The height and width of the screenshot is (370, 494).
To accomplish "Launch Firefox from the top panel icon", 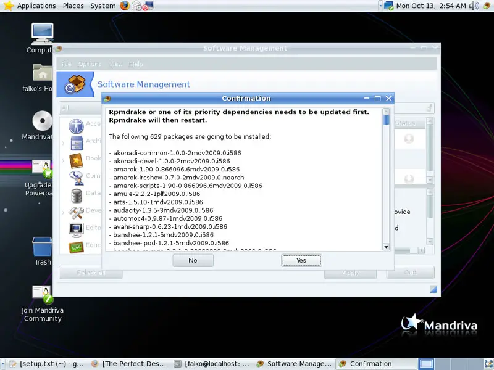I will pyautogui.click(x=125, y=6).
